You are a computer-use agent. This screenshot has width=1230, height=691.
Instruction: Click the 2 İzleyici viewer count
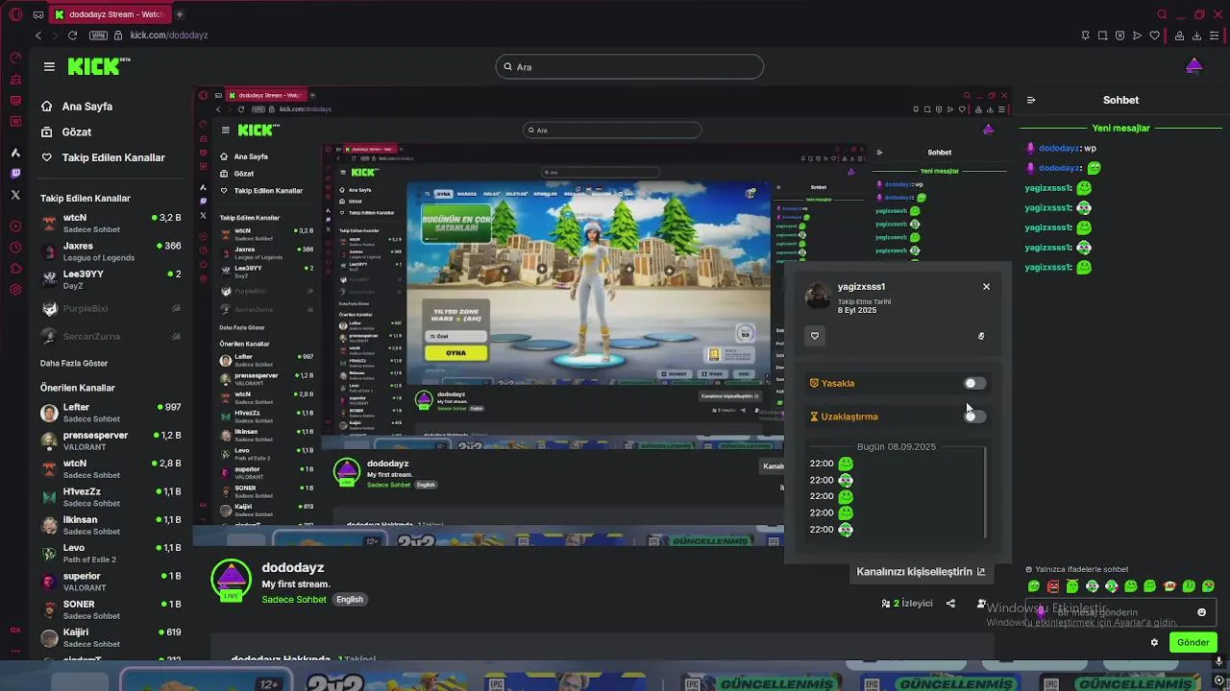coord(907,604)
